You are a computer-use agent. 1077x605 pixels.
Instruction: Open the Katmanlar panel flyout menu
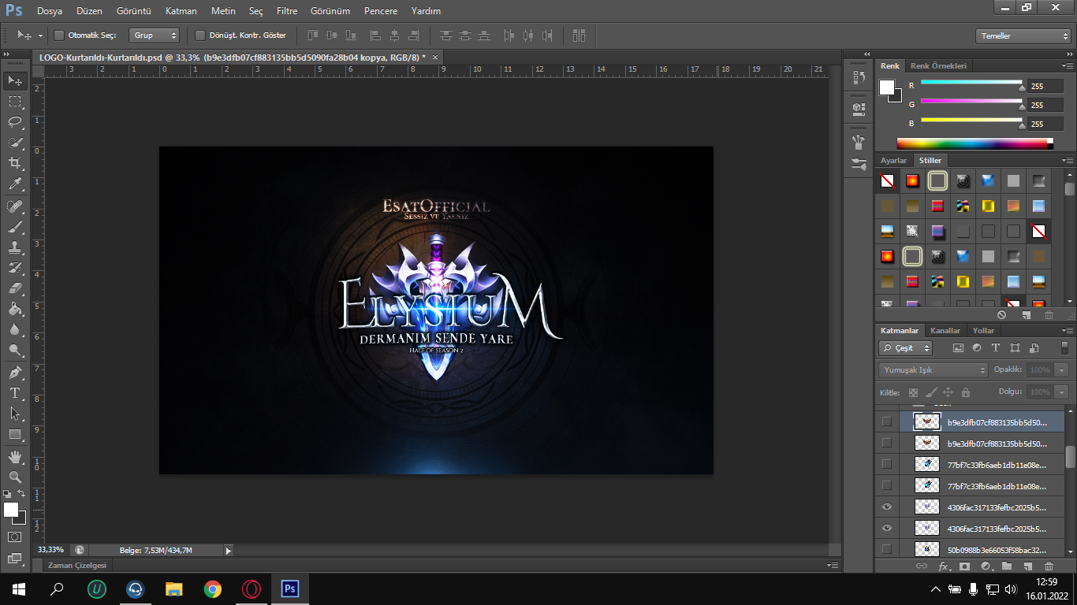tap(1068, 331)
